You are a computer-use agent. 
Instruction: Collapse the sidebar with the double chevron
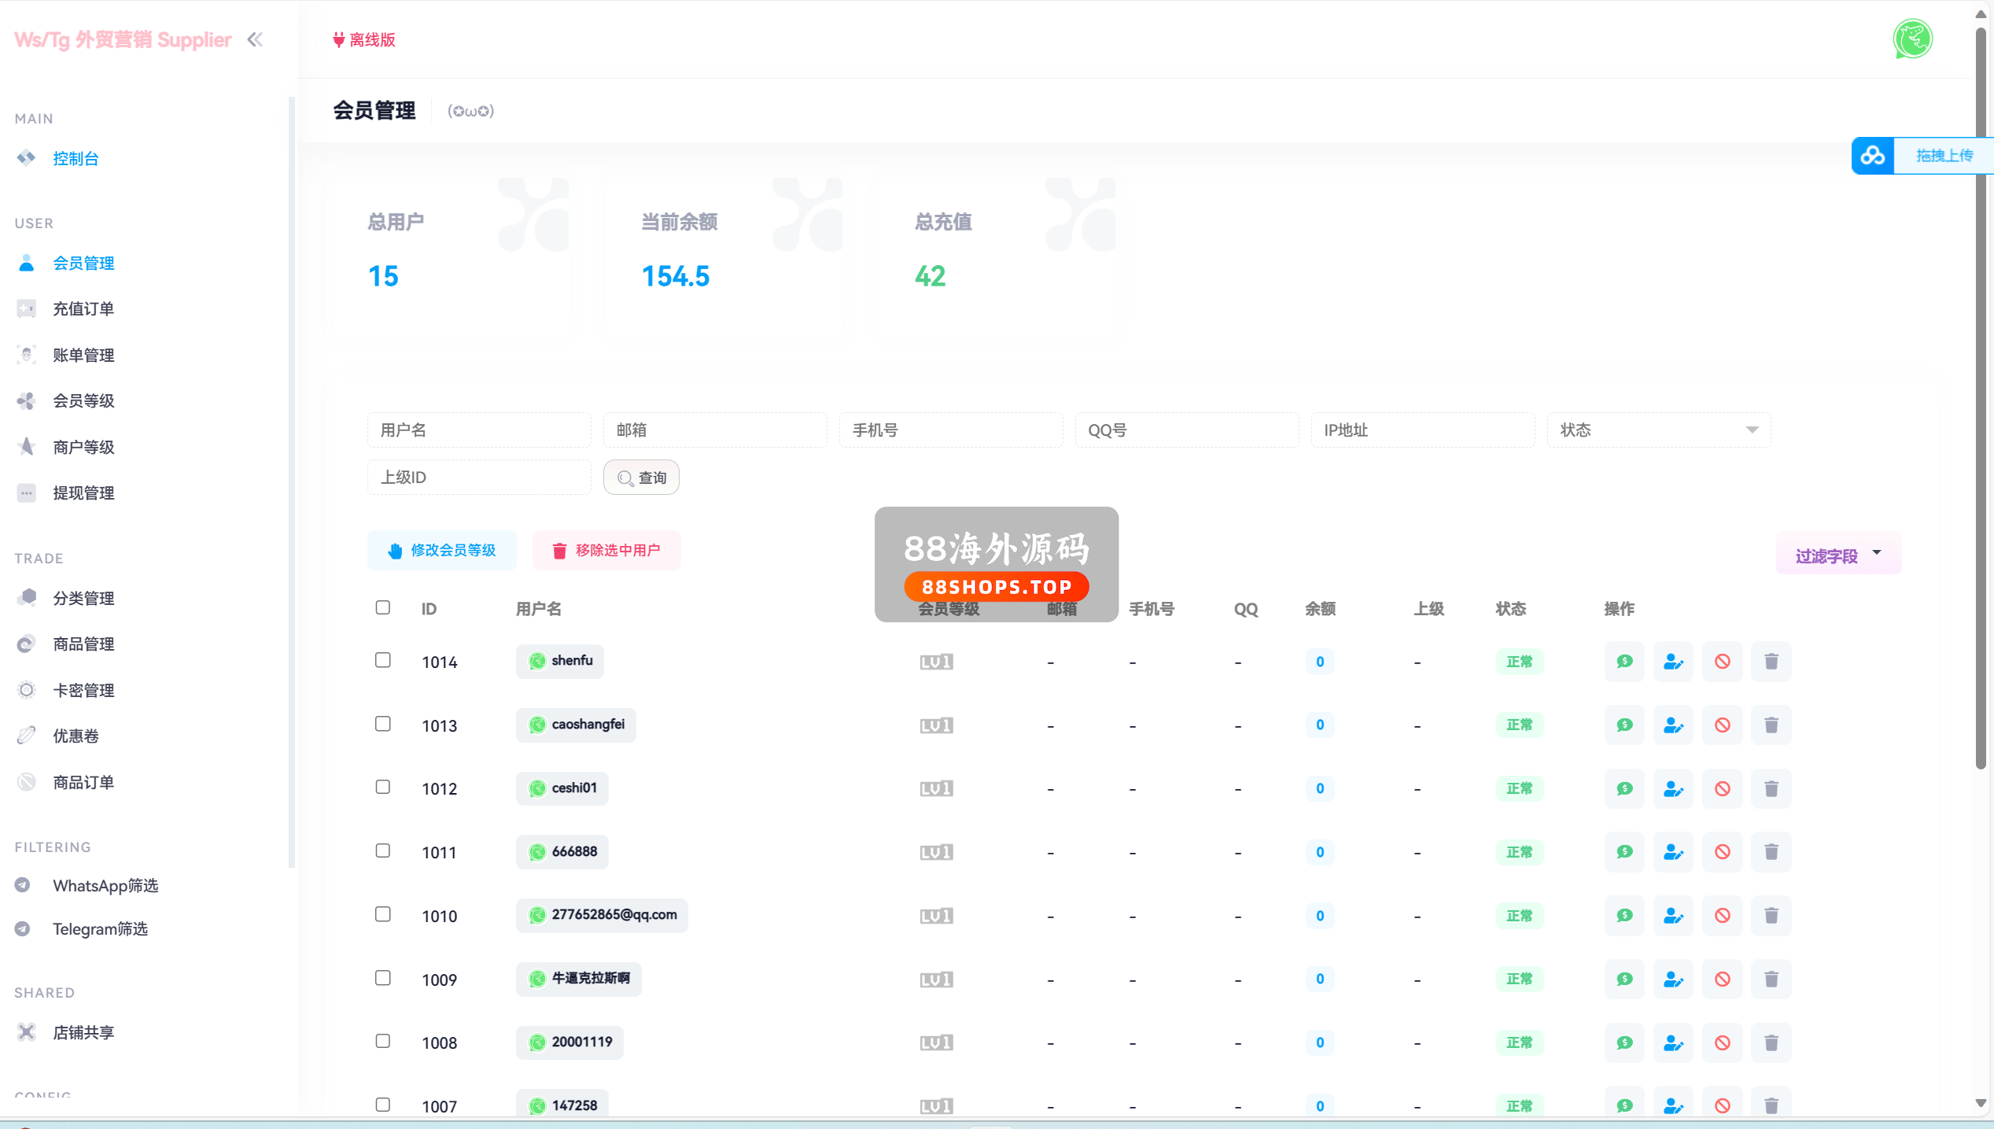click(255, 39)
